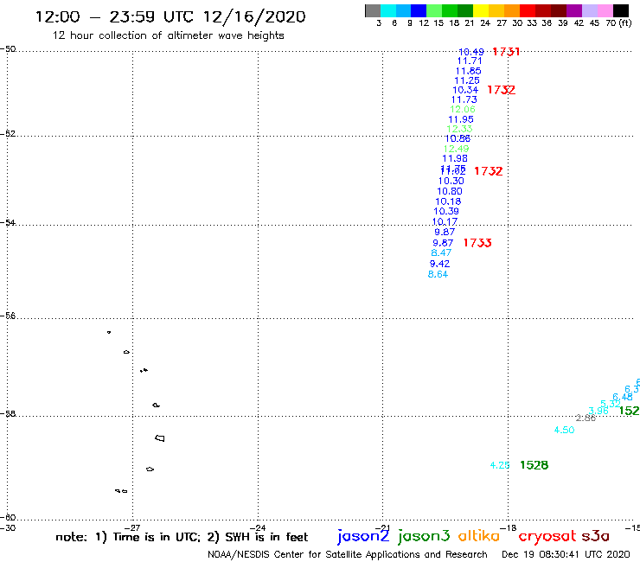640x562 pixels.
Task: Click the cyan 4.25 wave height
Action: click(x=500, y=465)
